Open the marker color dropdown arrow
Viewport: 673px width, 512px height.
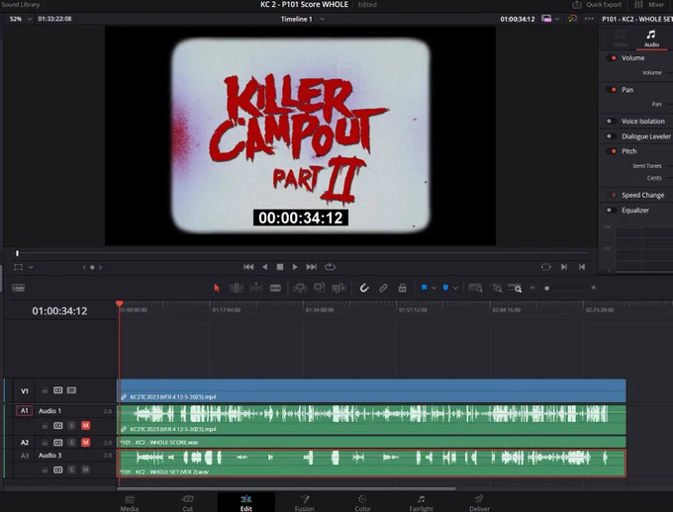pos(455,289)
